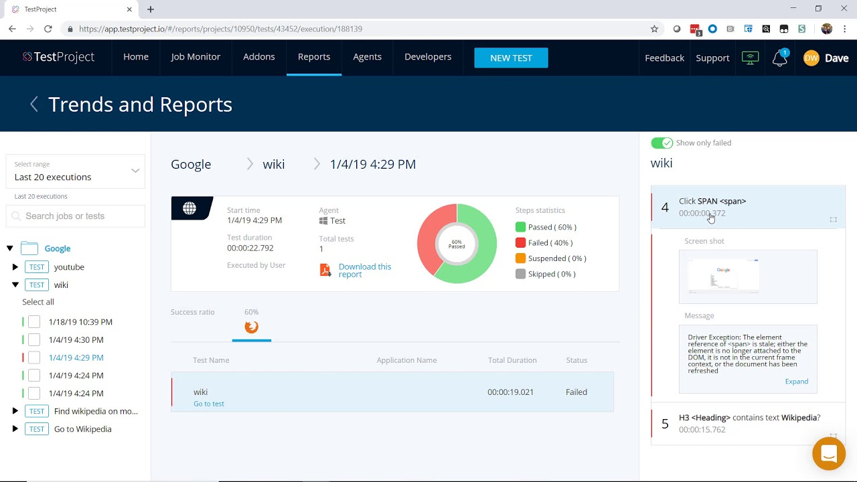This screenshot has width=857, height=482.
Task: Collapse the Google folder tree node
Action: [10, 248]
